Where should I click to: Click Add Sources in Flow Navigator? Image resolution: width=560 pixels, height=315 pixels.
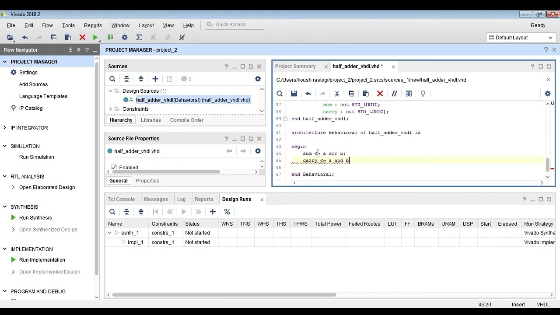(x=33, y=84)
